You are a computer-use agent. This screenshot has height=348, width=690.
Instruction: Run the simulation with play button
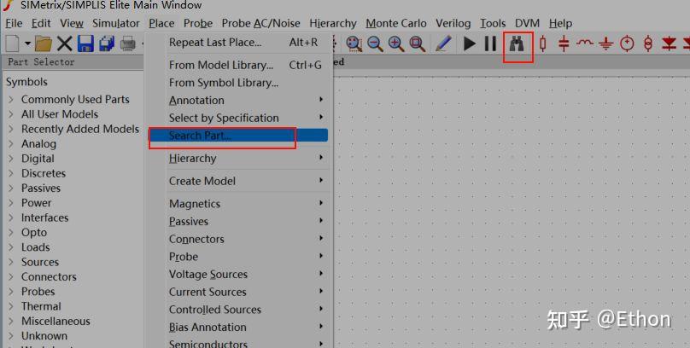[x=469, y=43]
